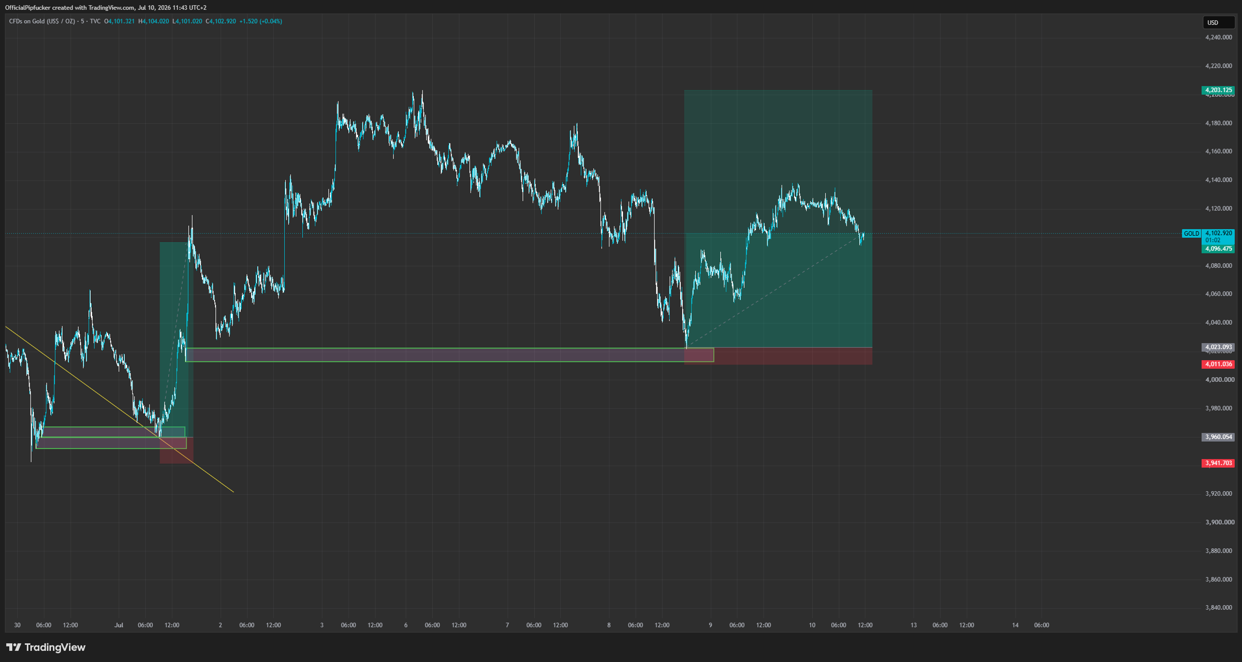The height and width of the screenshot is (662, 1242).
Task: Click the close value C4,102.920 in header
Action: coord(221,21)
